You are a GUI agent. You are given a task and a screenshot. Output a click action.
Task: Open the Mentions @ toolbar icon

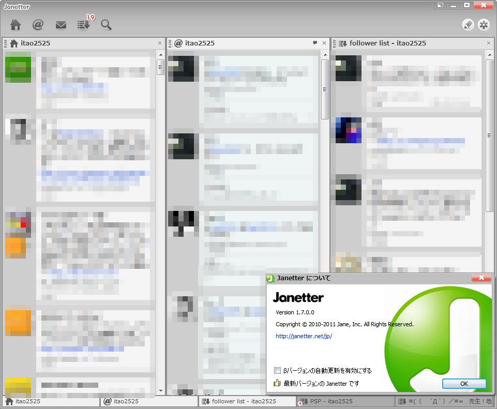(38, 24)
